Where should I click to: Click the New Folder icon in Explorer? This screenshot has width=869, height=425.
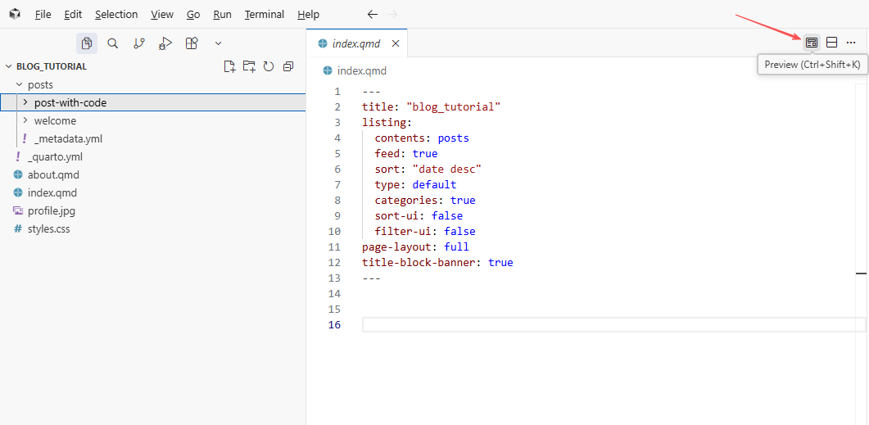point(249,66)
